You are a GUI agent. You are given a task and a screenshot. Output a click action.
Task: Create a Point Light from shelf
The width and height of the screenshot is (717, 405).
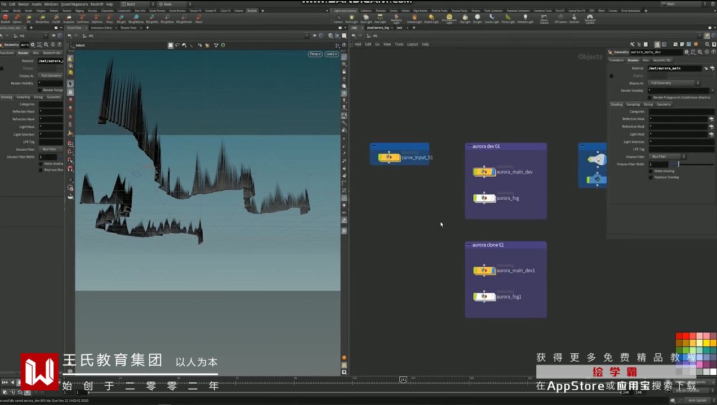[351, 19]
